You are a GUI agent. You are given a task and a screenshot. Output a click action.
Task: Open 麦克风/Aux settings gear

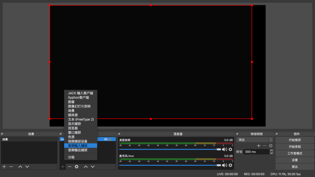click(230, 166)
